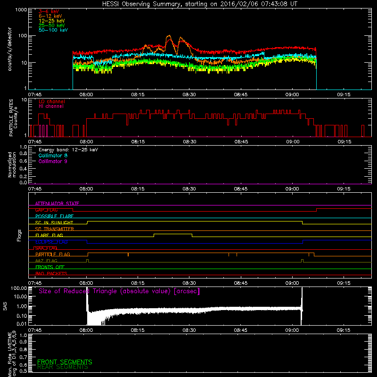Click the 09:00 tick under Flags panel
The height and width of the screenshot is (377, 377).
[x=292, y=283]
